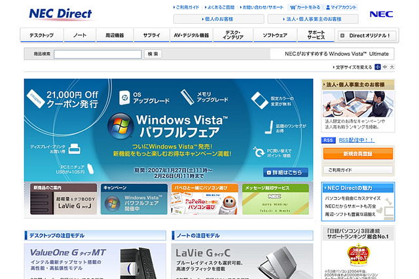
Task: Click the LaVie G タイプC product card
Action: [242, 261]
